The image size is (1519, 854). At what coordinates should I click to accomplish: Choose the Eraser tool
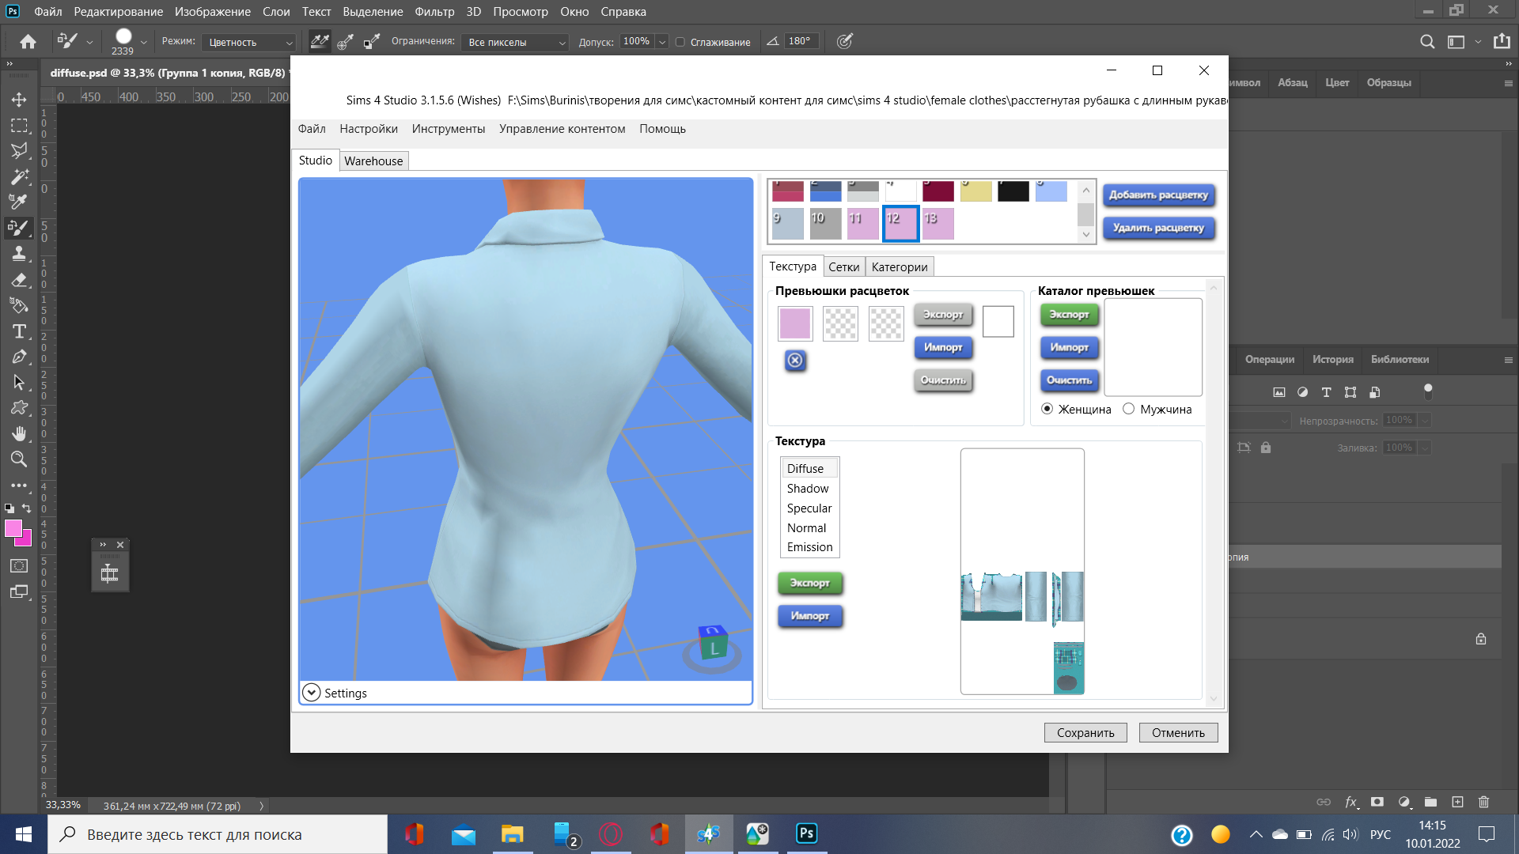point(19,280)
